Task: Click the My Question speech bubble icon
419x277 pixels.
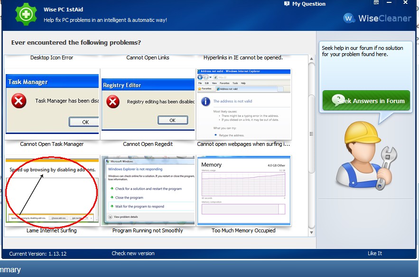Action: tap(287, 4)
